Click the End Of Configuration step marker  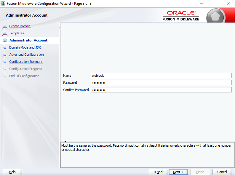5,76
